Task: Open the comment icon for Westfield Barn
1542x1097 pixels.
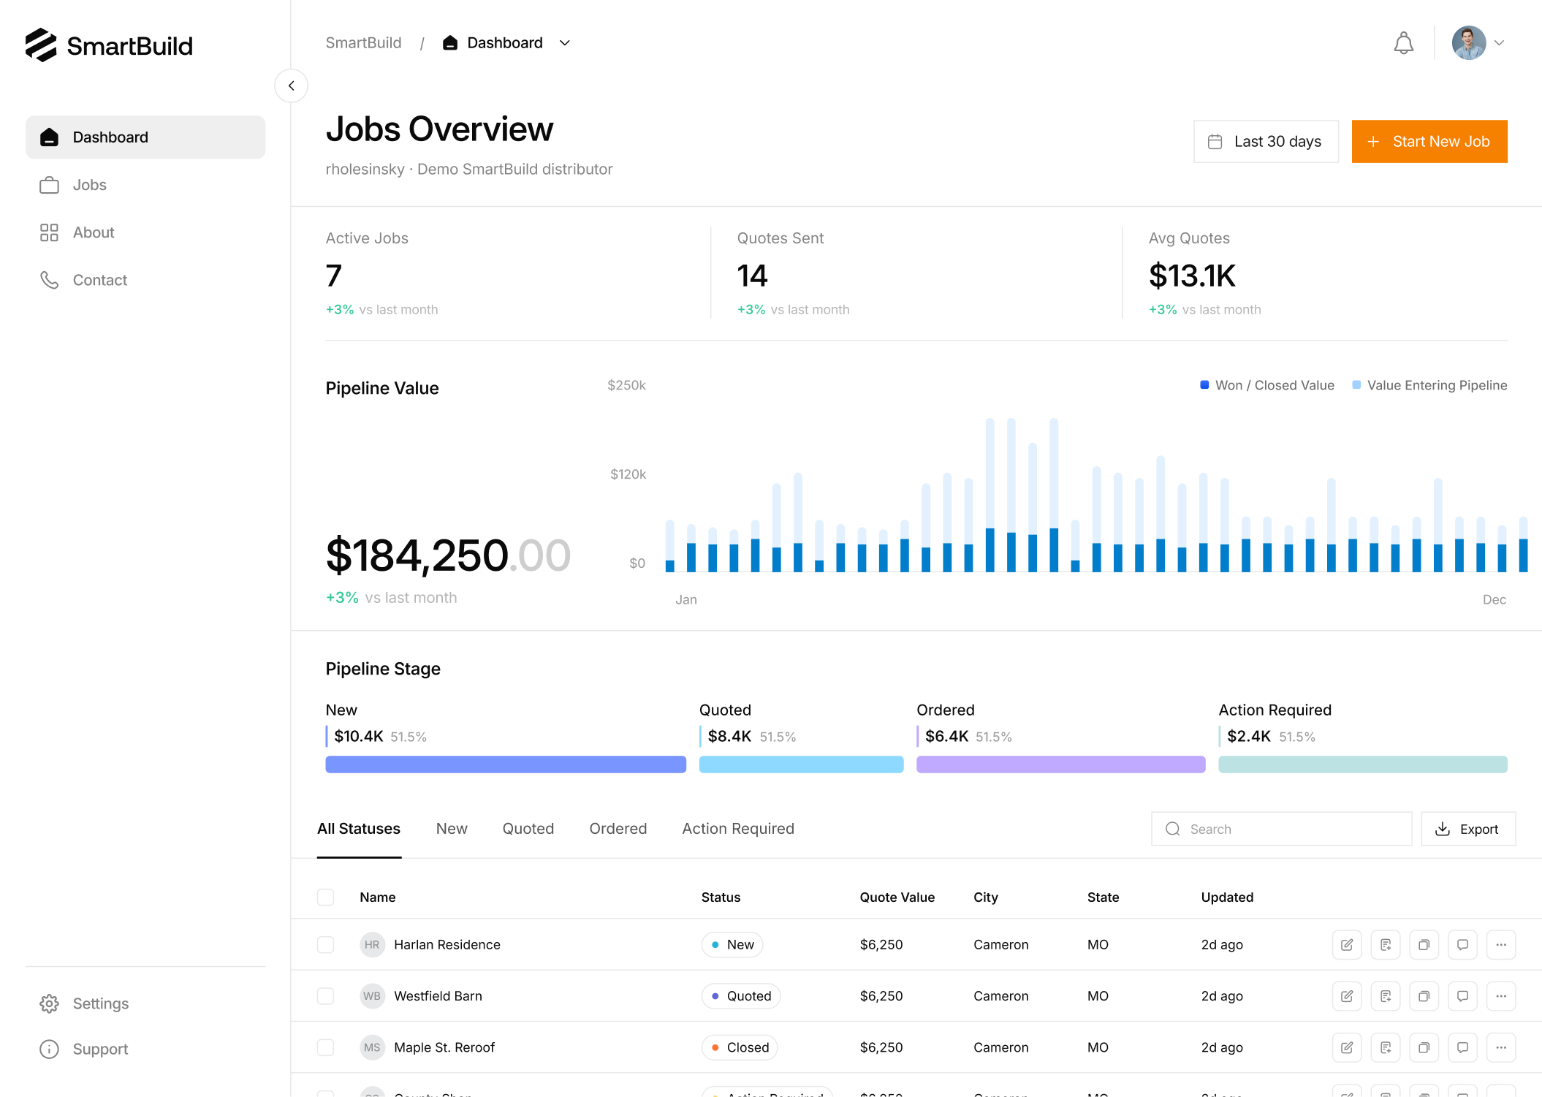Action: point(1462,995)
